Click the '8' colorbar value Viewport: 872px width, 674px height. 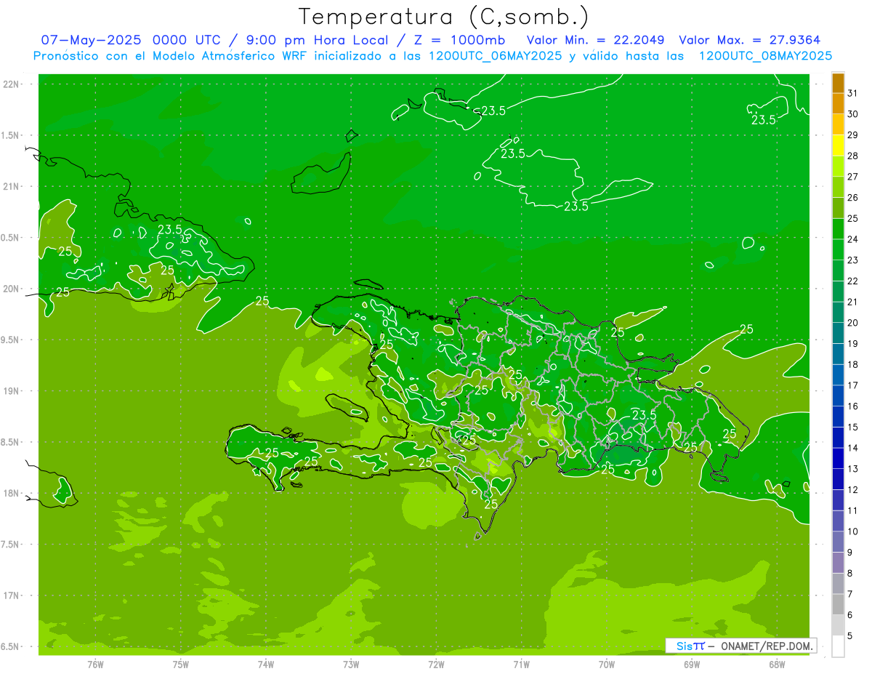[x=850, y=573]
